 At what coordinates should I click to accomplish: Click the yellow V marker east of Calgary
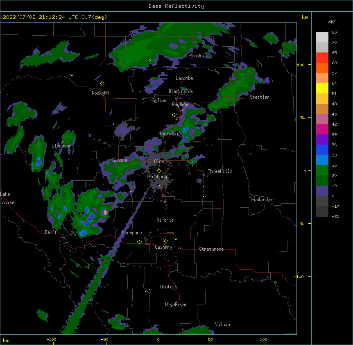coord(176,239)
